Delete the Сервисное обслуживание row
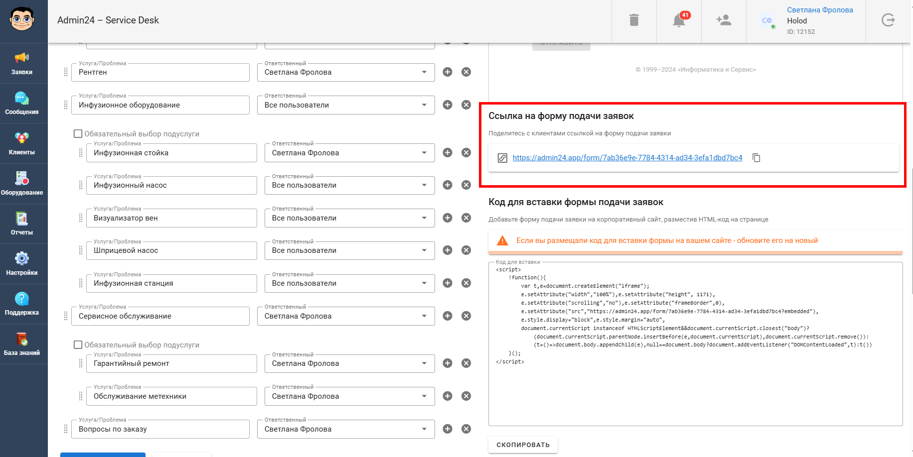This screenshot has width=913, height=457. [x=466, y=316]
